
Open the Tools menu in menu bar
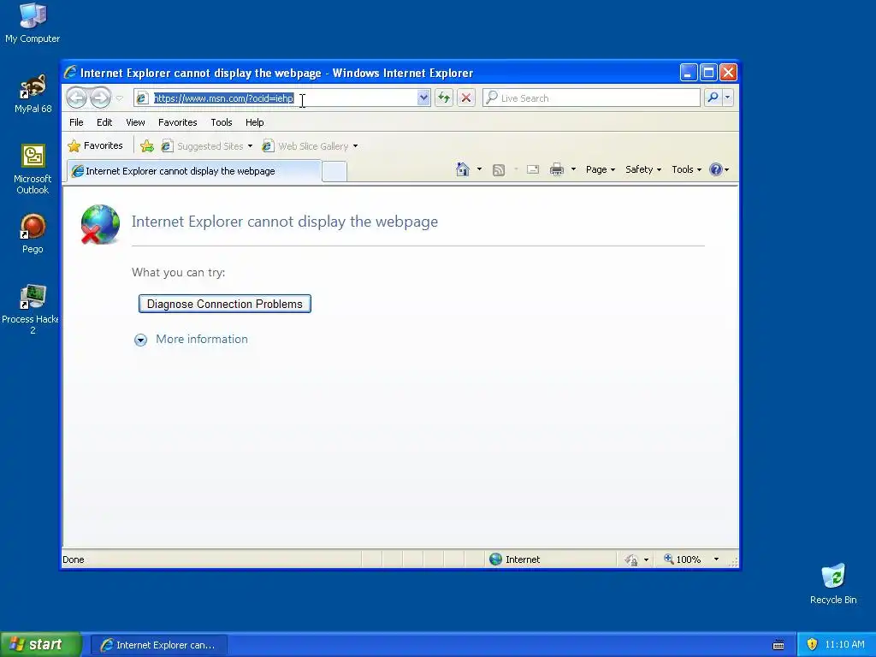click(x=222, y=122)
